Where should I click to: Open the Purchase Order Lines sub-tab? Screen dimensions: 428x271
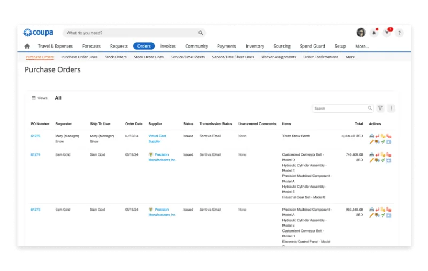(79, 57)
